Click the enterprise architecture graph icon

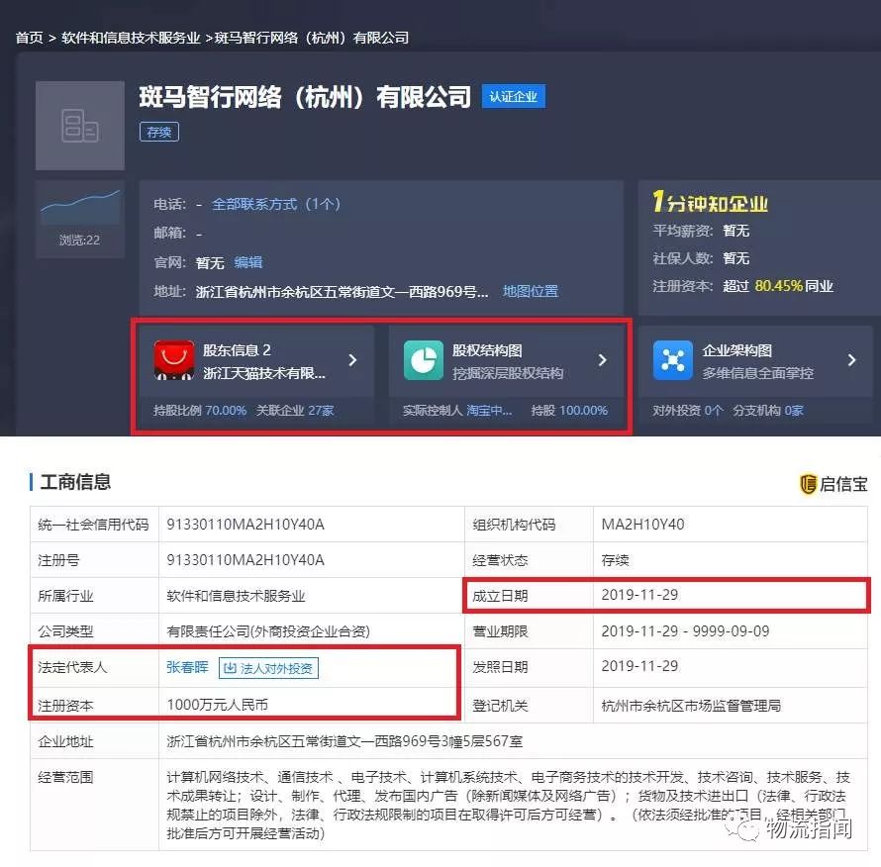672,360
